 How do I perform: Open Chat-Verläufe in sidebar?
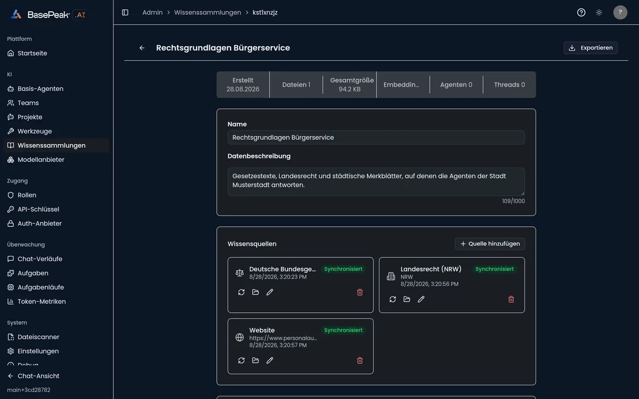click(x=56, y=259)
